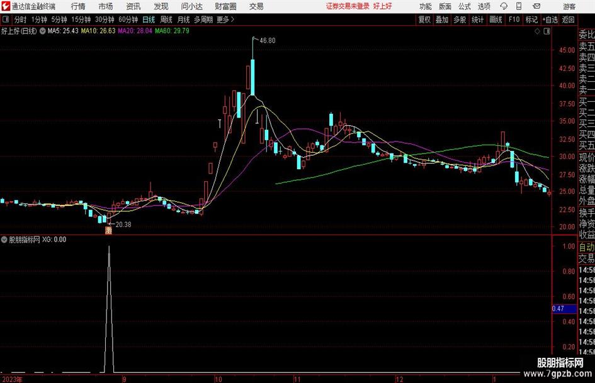The width and height of the screenshot is (595, 383).
Task: Switch to 5分钟 period
Action: (x=59, y=19)
